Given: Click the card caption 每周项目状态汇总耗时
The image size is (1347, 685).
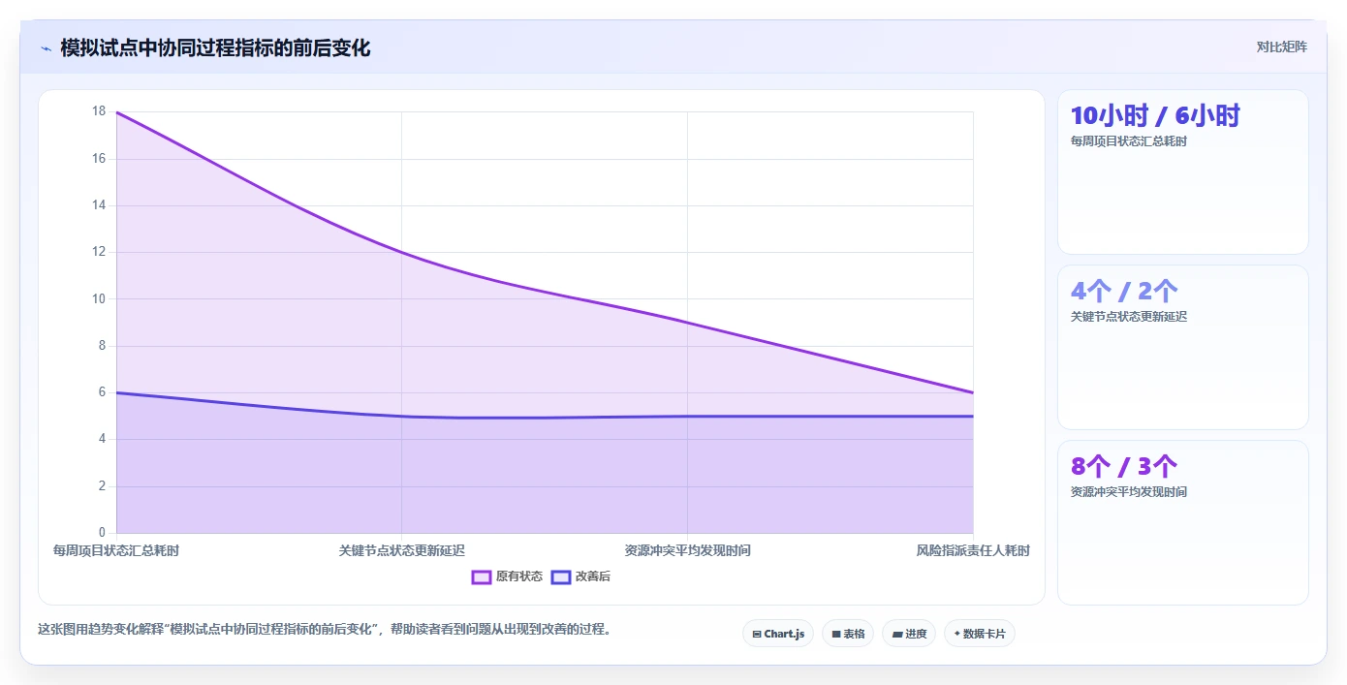Looking at the screenshot, I should pyautogui.click(x=1128, y=141).
